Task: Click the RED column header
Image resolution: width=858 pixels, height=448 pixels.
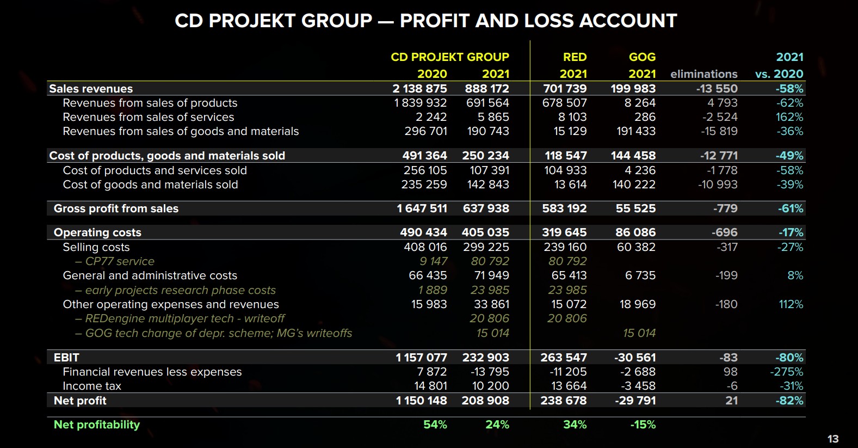Action: click(x=575, y=57)
